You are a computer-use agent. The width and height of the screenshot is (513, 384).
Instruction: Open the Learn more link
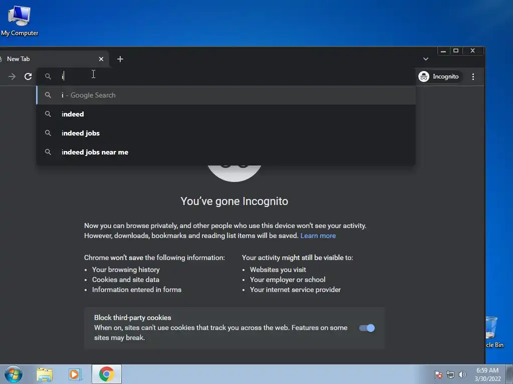click(x=318, y=236)
